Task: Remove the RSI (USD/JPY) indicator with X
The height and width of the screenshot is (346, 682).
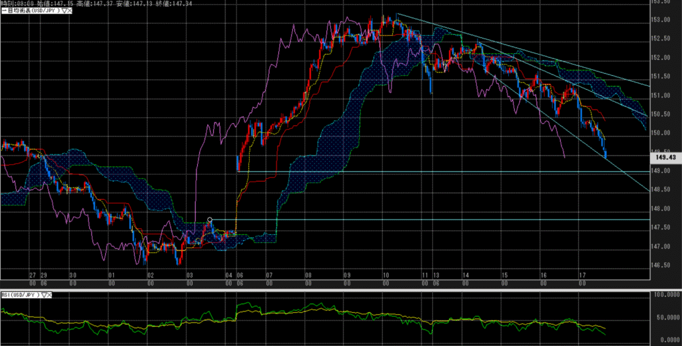Action: pos(51,293)
